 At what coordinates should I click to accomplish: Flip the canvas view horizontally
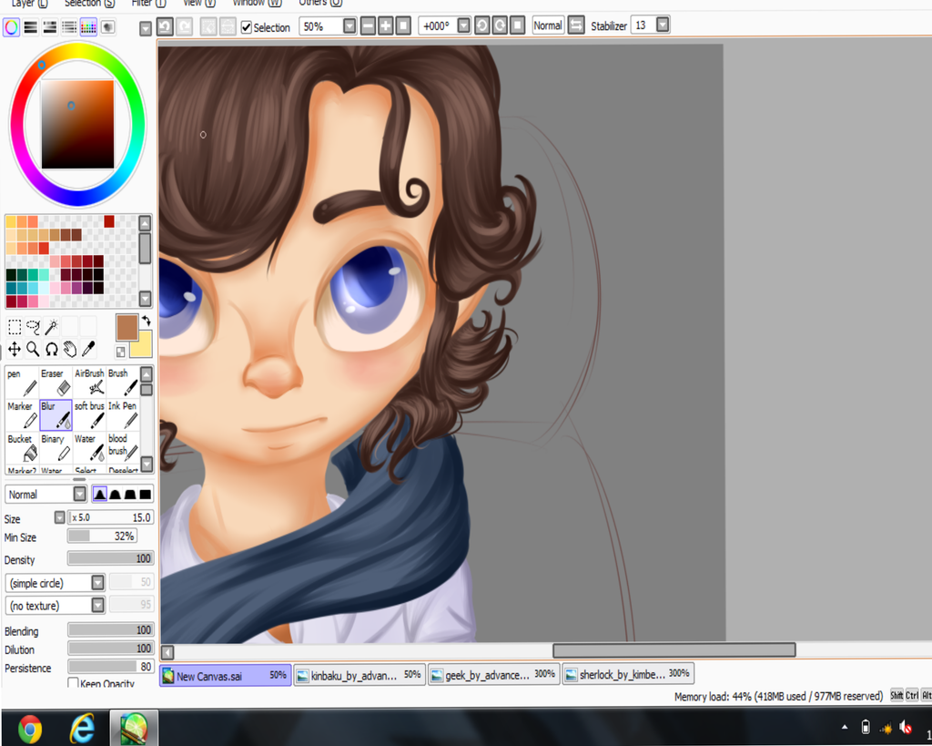click(576, 26)
